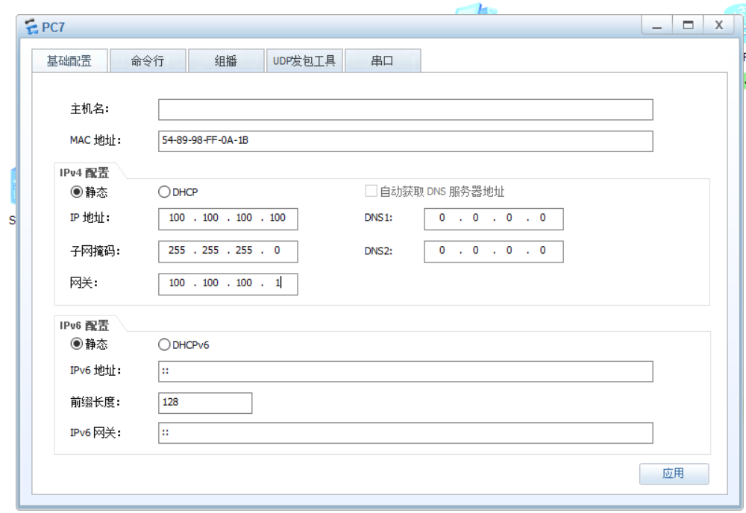746x513 pixels.
Task: Click the DNS1 address field
Action: click(493, 218)
